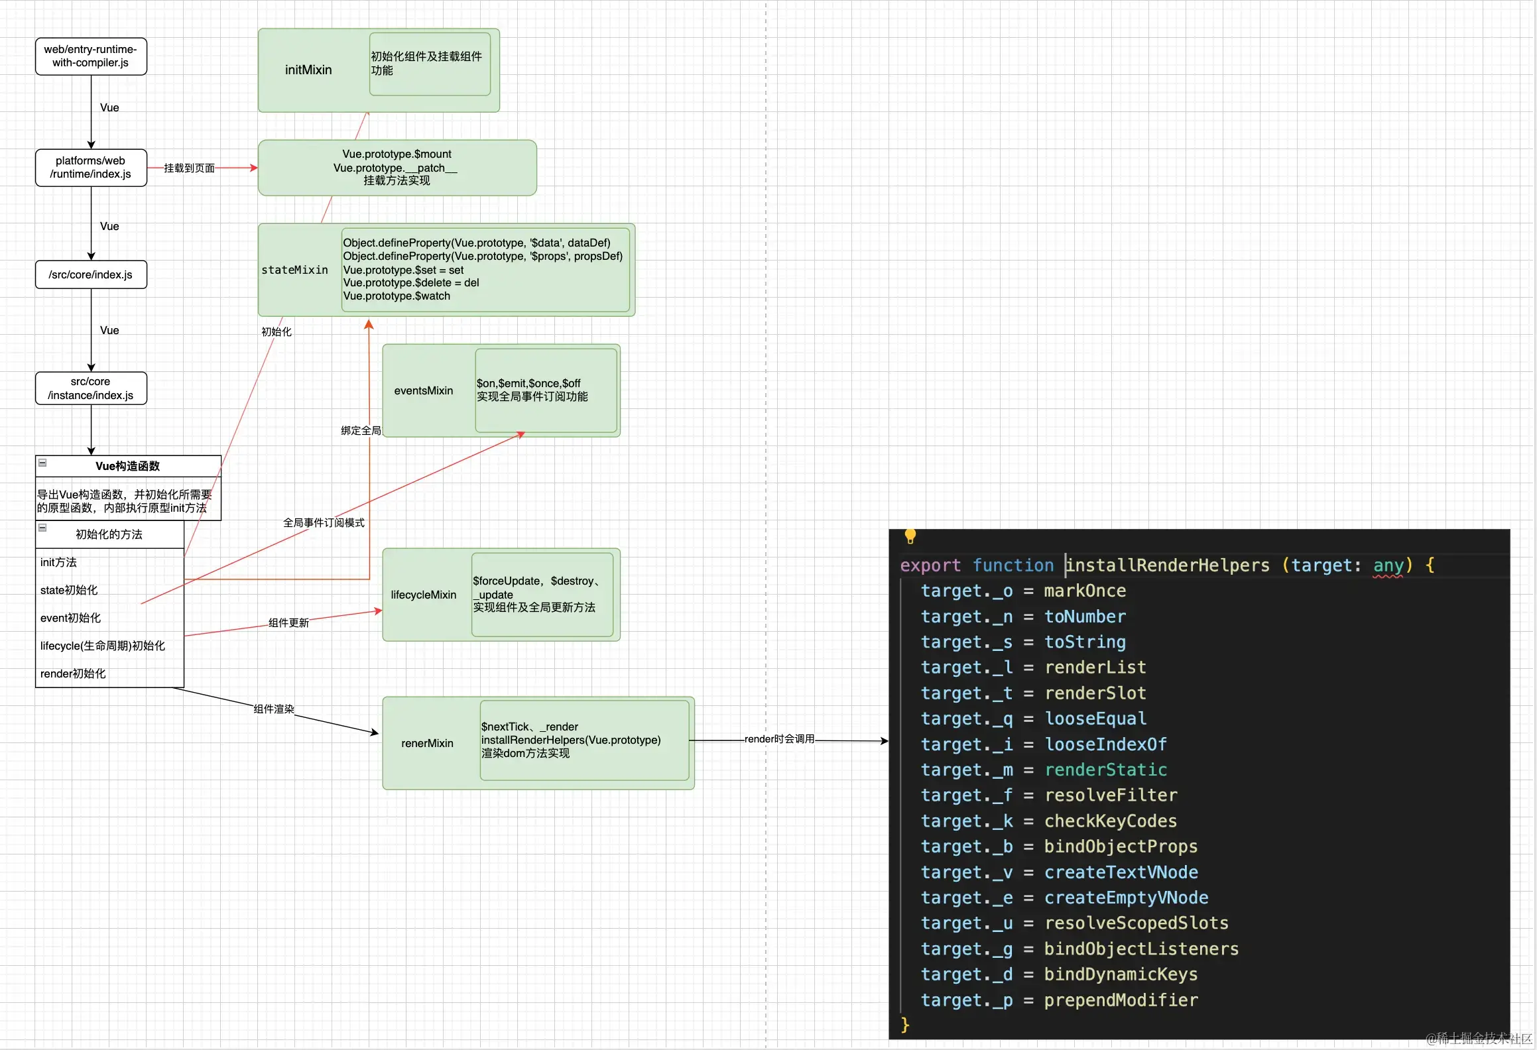Select the lifecycle(生命周期)初始化 row
Image resolution: width=1537 pixels, height=1050 pixels.
point(103,646)
